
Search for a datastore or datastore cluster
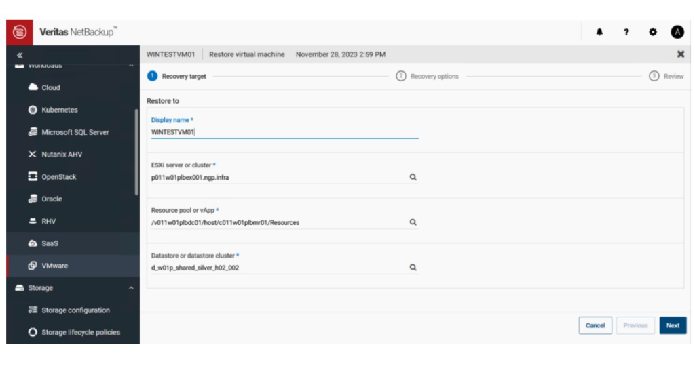click(413, 267)
